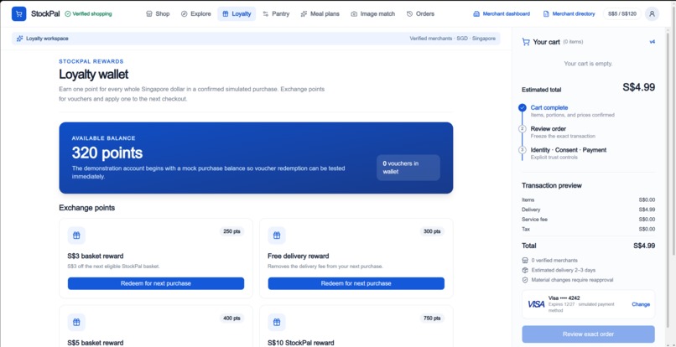The height and width of the screenshot is (347, 676).
Task: Switch to Image match tab
Action: (373, 13)
